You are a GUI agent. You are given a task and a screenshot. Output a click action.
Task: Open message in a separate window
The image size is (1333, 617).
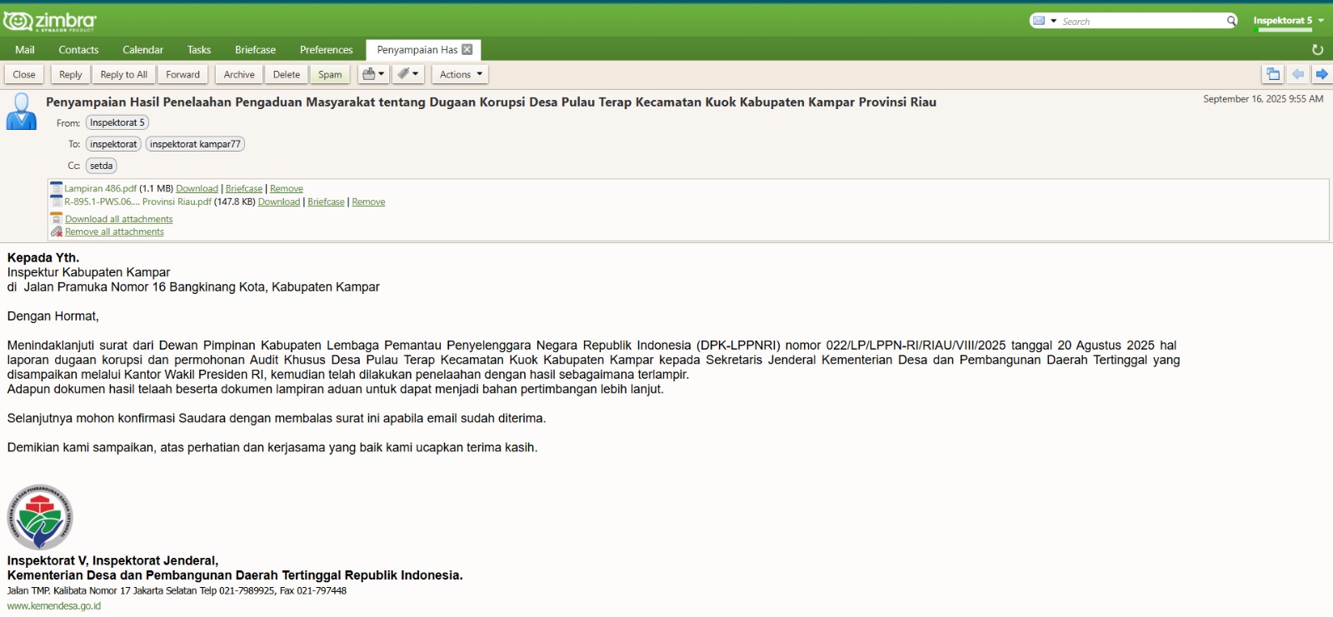(x=1272, y=74)
